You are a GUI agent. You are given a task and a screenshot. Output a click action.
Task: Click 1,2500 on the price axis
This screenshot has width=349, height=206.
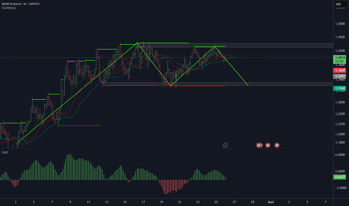[x=340, y=114]
